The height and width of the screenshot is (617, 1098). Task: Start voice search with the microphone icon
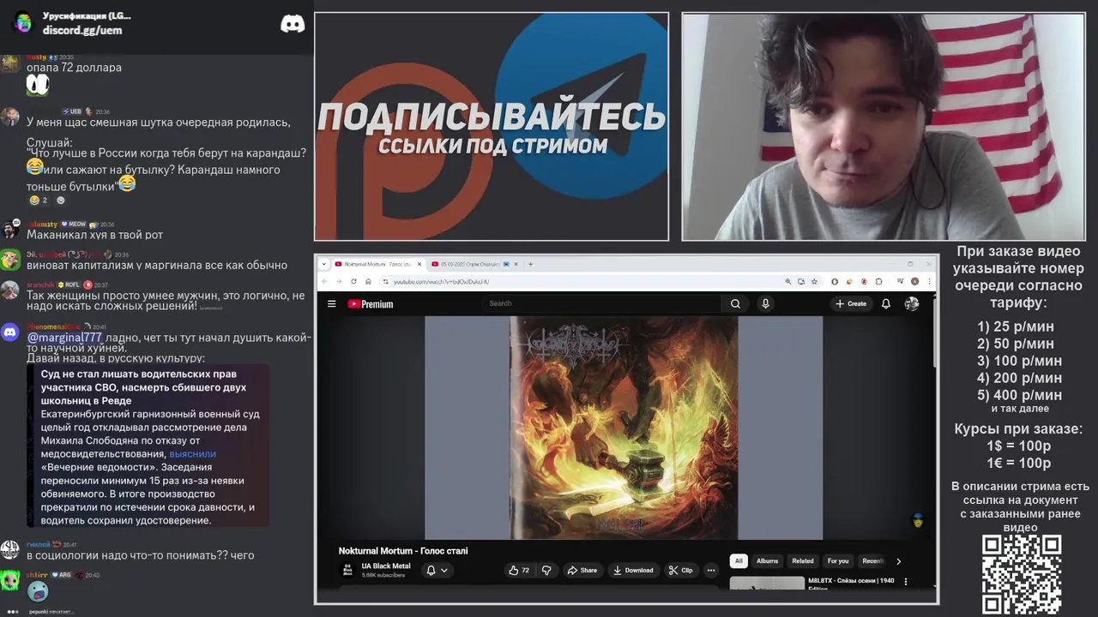click(x=765, y=303)
